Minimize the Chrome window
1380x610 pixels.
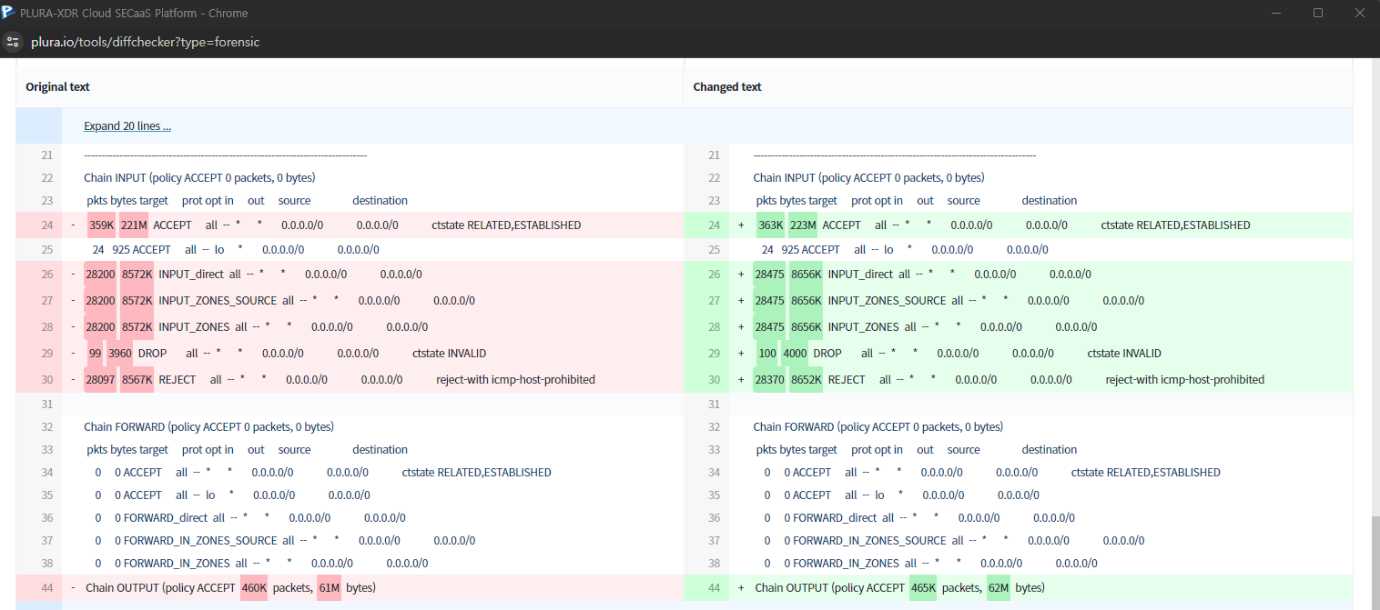click(1275, 13)
